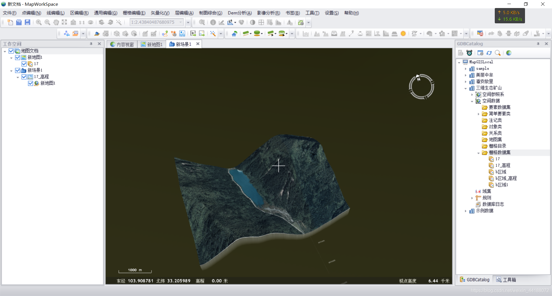Image resolution: width=552 pixels, height=296 pixels.
Task: Click the green map layer settings icon
Action: [301, 22]
